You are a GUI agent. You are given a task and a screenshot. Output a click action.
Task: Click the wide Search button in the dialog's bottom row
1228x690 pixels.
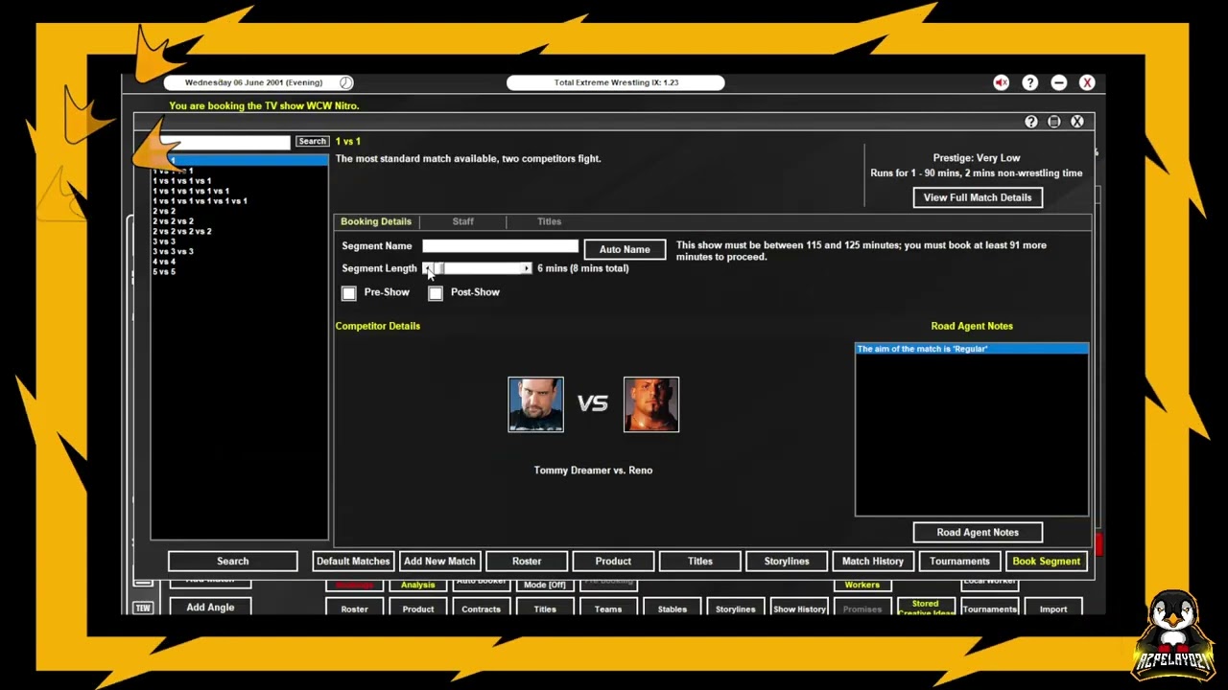pyautogui.click(x=232, y=562)
